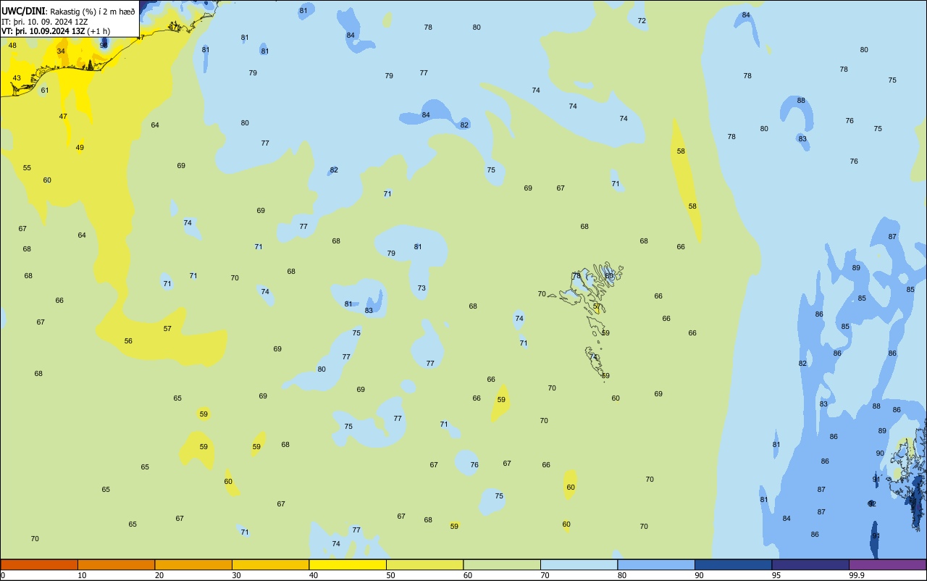Click the '40' tick label on the legend
This screenshot has height=581, width=927.
click(314, 575)
